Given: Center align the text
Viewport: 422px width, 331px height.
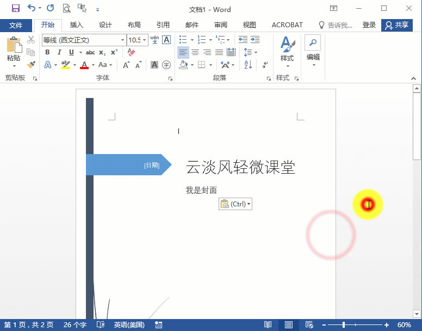Looking at the screenshot, I should point(195,52).
